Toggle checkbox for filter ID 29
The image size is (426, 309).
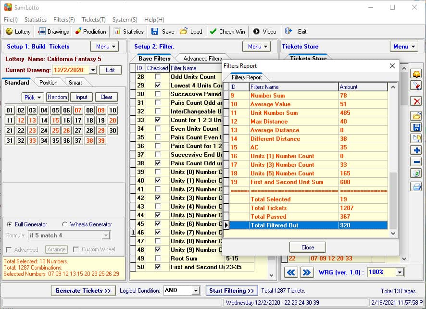point(157,86)
